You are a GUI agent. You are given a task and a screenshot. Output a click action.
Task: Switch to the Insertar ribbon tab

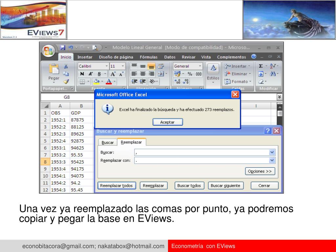pos(85,57)
